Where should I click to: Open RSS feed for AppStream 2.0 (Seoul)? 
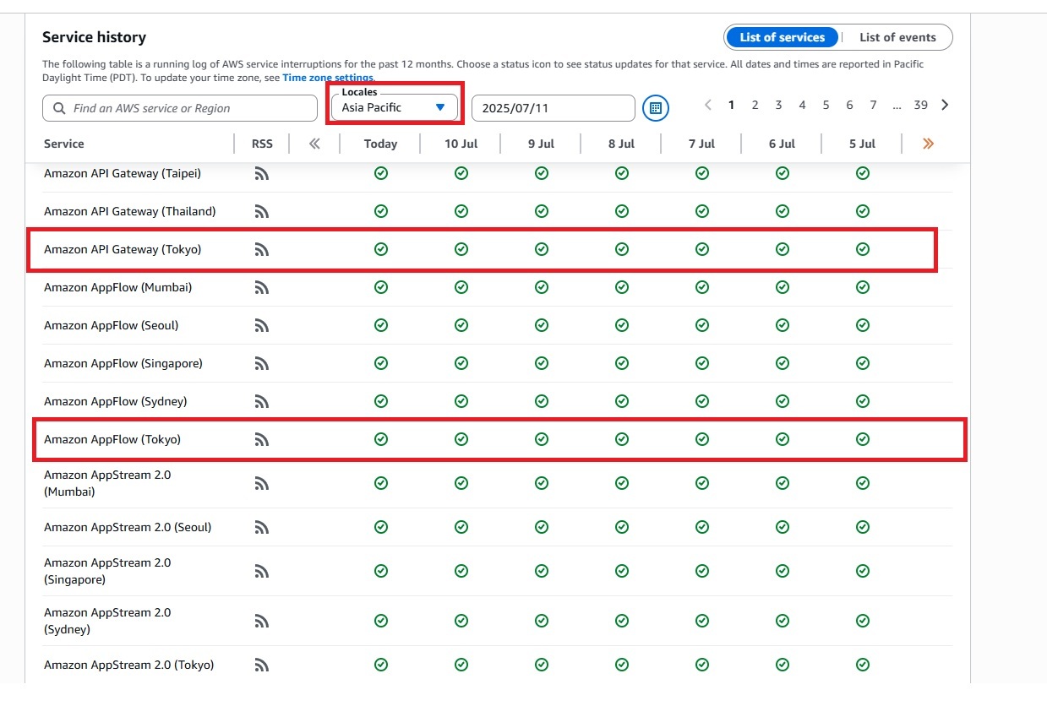tap(262, 528)
